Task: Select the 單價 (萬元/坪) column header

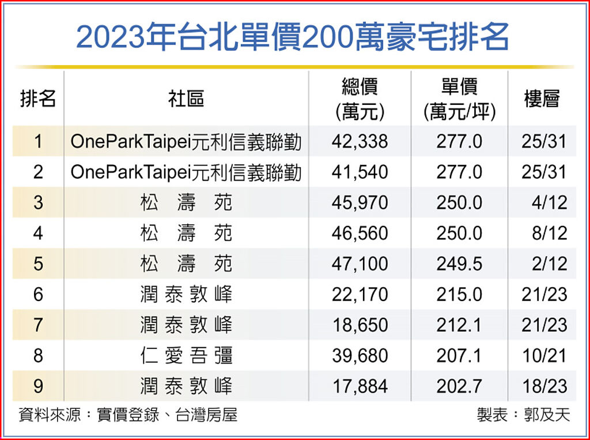Action: (x=459, y=99)
